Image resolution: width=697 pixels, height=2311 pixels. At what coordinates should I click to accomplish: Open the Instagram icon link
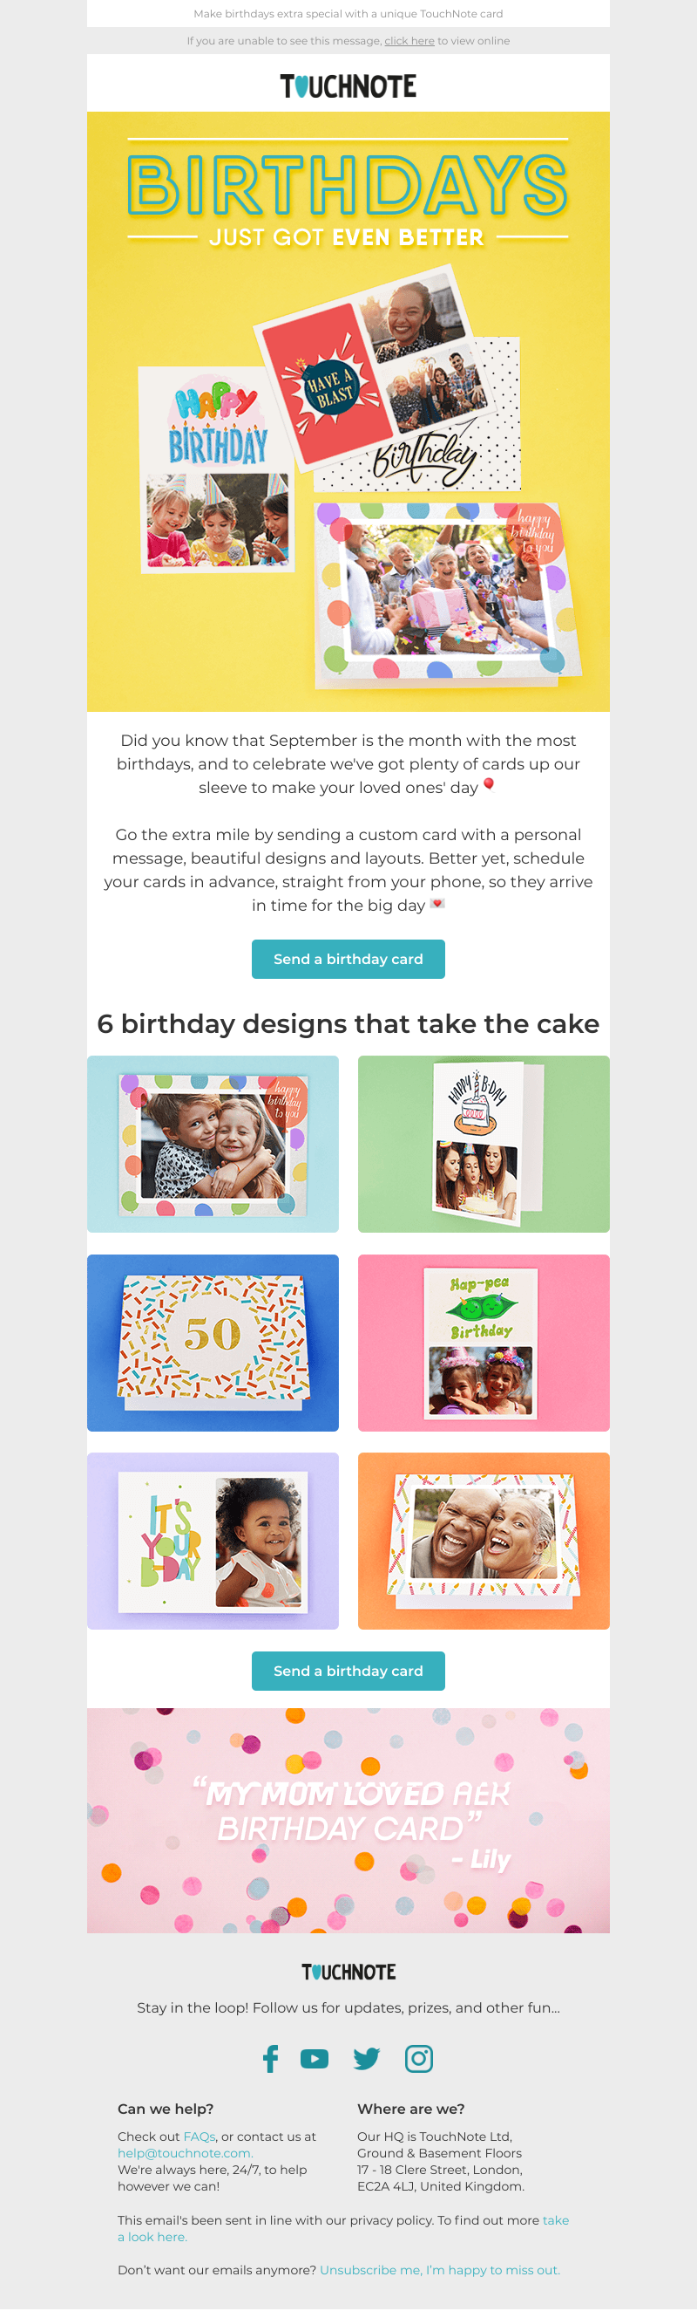pyautogui.click(x=418, y=2059)
